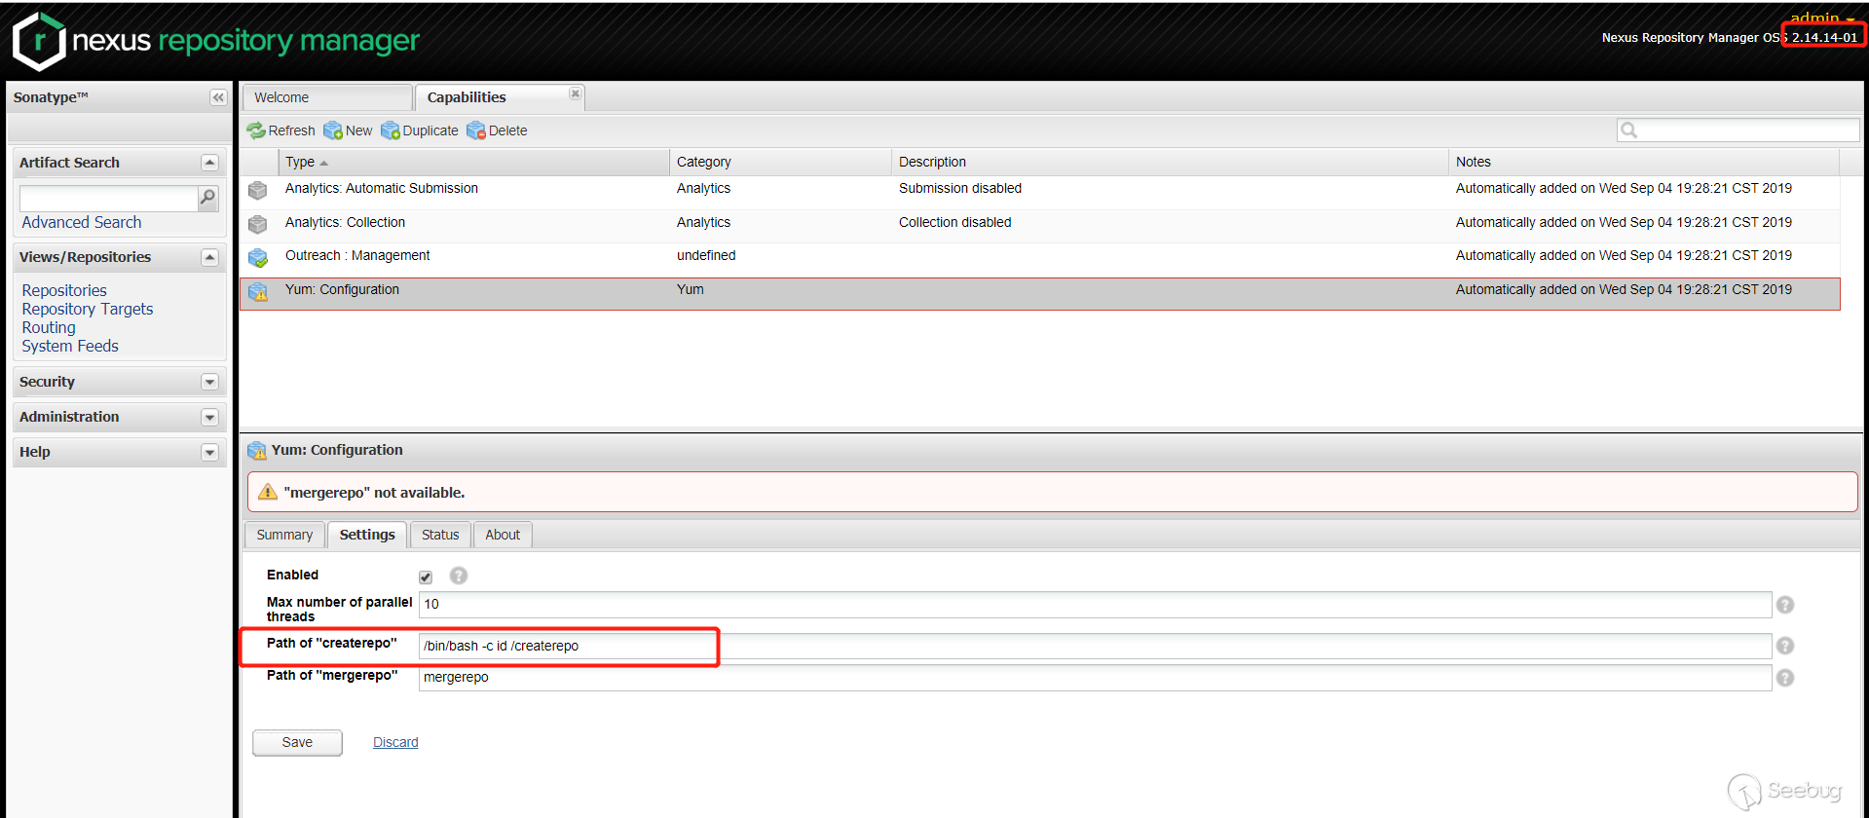Open Repository Targets

(x=88, y=309)
